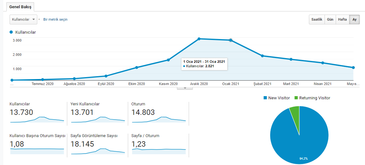Select the Eylül 2020 data point
365x165 pixels.
(106, 76)
